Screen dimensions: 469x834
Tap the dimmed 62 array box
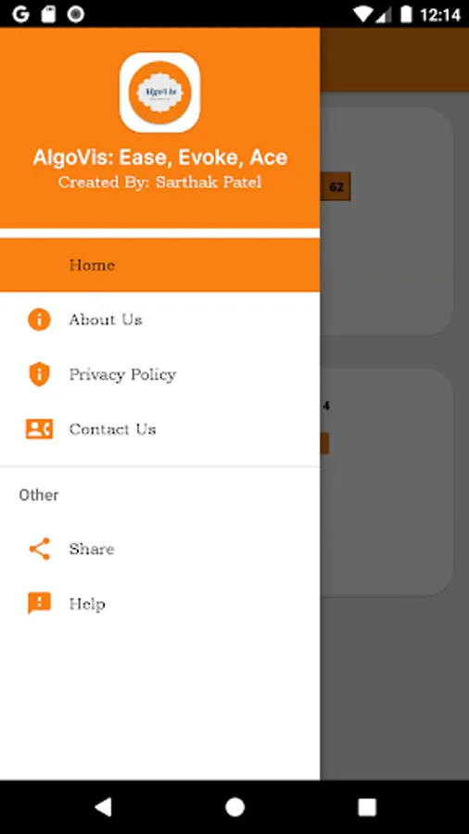click(x=336, y=186)
